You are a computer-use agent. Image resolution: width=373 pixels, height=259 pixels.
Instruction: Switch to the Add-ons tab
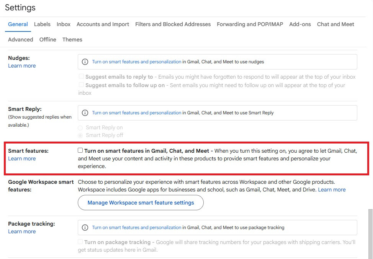tap(300, 24)
